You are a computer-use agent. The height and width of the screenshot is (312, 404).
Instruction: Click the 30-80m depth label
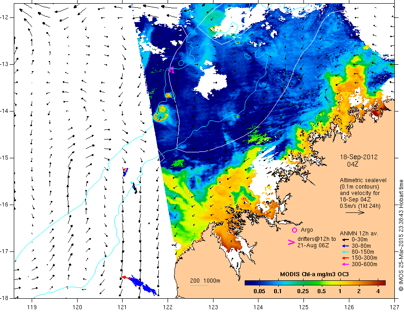pos(361,246)
